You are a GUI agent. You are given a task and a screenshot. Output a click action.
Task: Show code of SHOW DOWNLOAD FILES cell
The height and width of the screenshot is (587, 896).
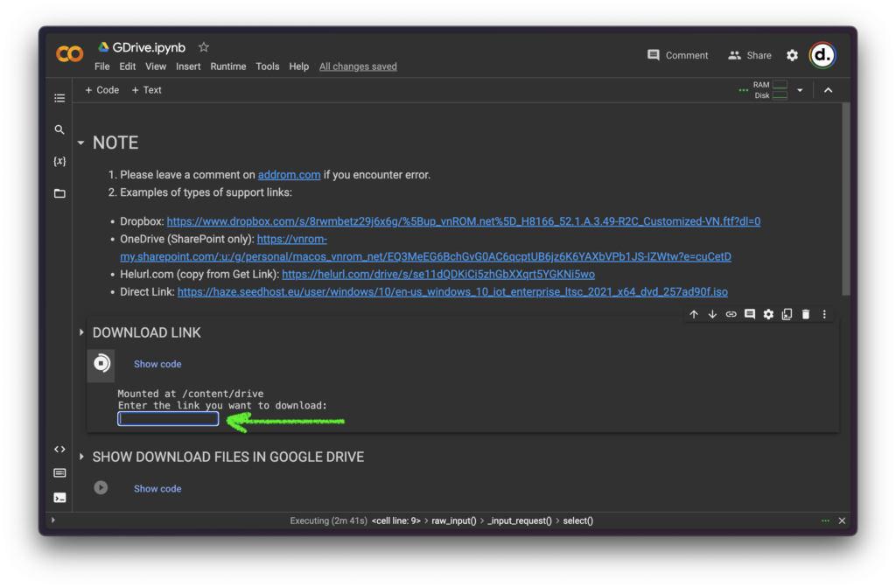click(x=157, y=489)
